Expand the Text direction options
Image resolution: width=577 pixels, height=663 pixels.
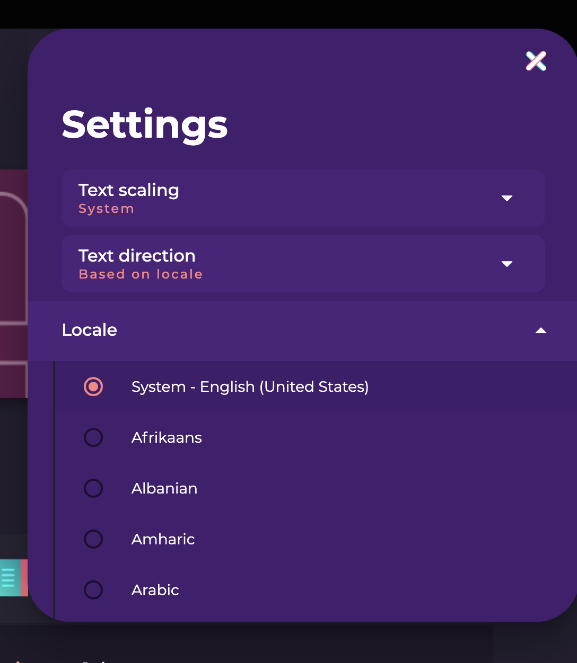point(303,264)
